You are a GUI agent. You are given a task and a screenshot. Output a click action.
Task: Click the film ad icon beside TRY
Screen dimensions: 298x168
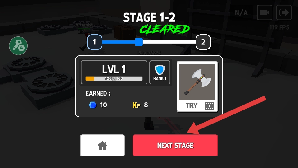(210, 106)
